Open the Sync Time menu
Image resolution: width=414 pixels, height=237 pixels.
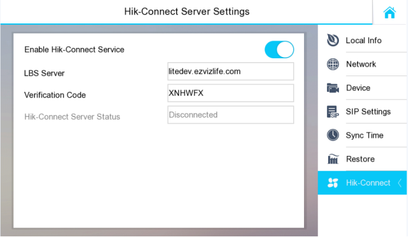[364, 136]
